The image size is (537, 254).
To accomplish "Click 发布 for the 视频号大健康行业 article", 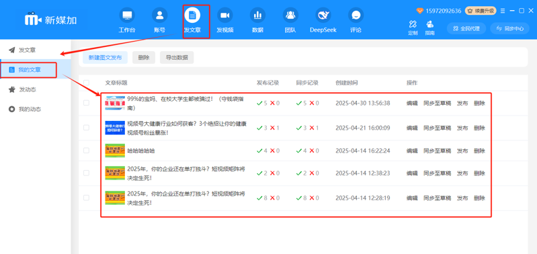I will (x=462, y=128).
